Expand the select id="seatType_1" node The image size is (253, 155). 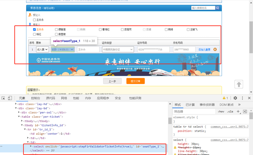tap(31, 146)
